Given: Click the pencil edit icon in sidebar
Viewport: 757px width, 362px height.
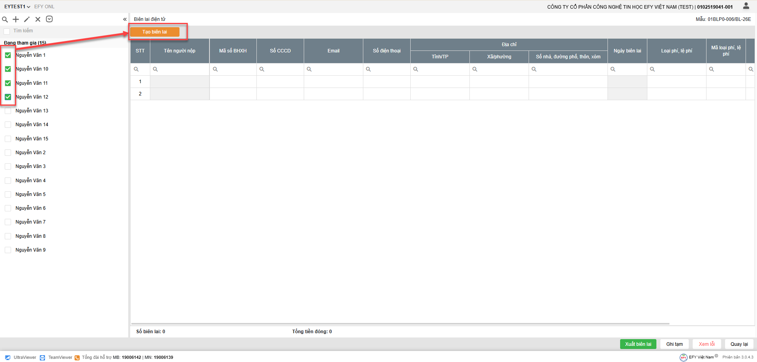Looking at the screenshot, I should tap(27, 19).
